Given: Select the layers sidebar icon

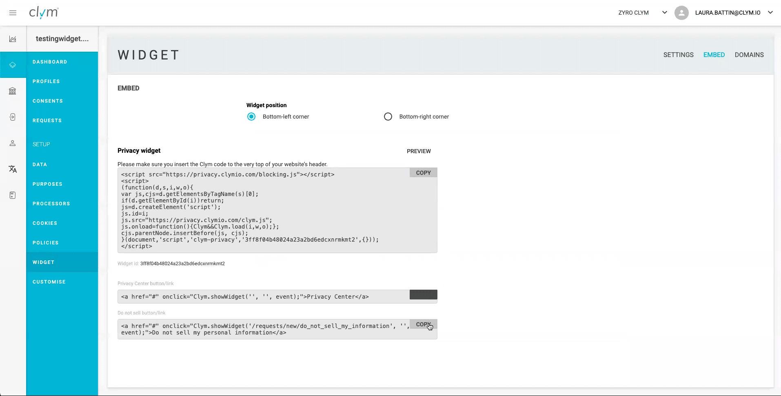Looking at the screenshot, I should point(13,65).
